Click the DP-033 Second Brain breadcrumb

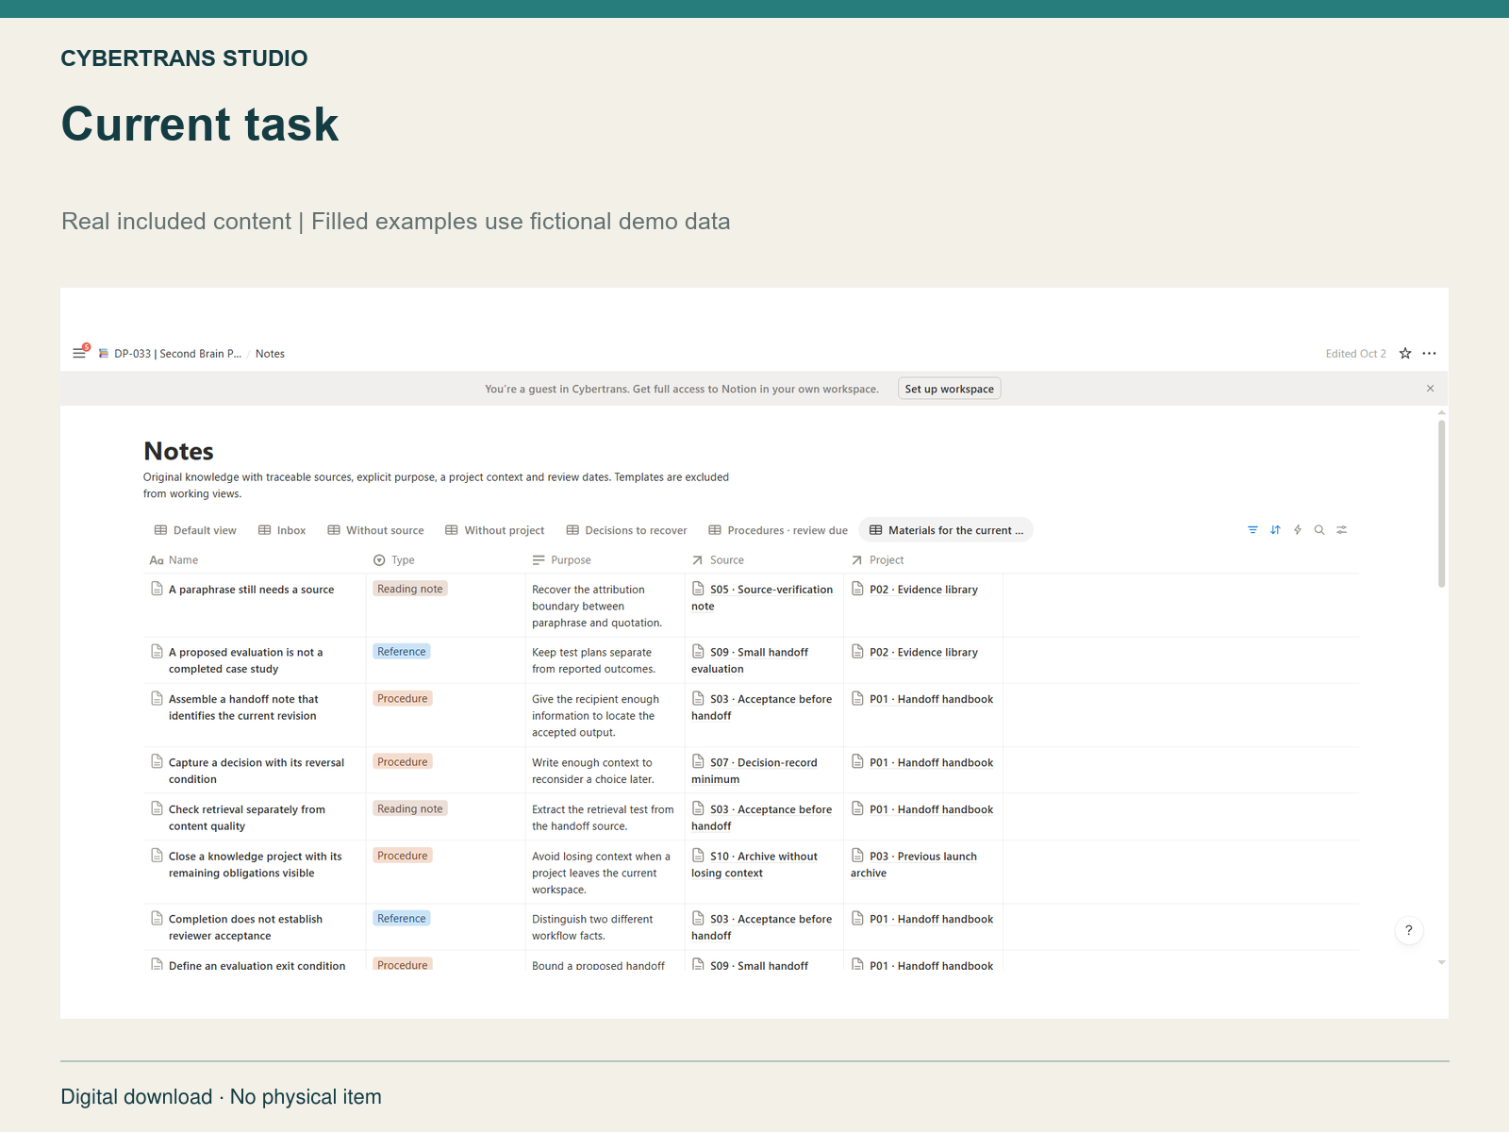pyautogui.click(x=171, y=354)
